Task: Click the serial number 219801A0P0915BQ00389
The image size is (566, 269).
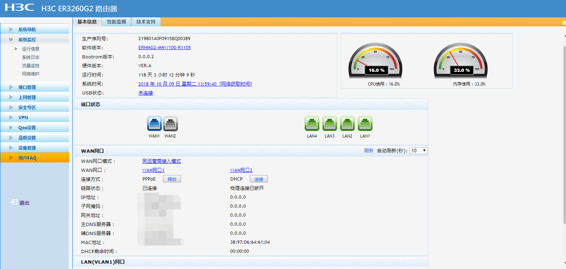Action: tap(164, 39)
